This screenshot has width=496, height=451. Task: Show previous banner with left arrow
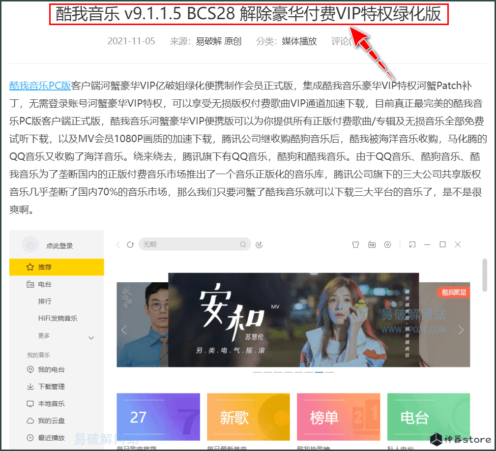(124, 330)
